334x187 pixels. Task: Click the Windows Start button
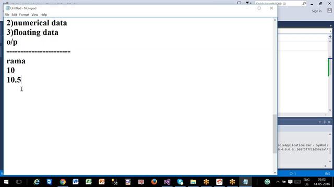[6, 182]
